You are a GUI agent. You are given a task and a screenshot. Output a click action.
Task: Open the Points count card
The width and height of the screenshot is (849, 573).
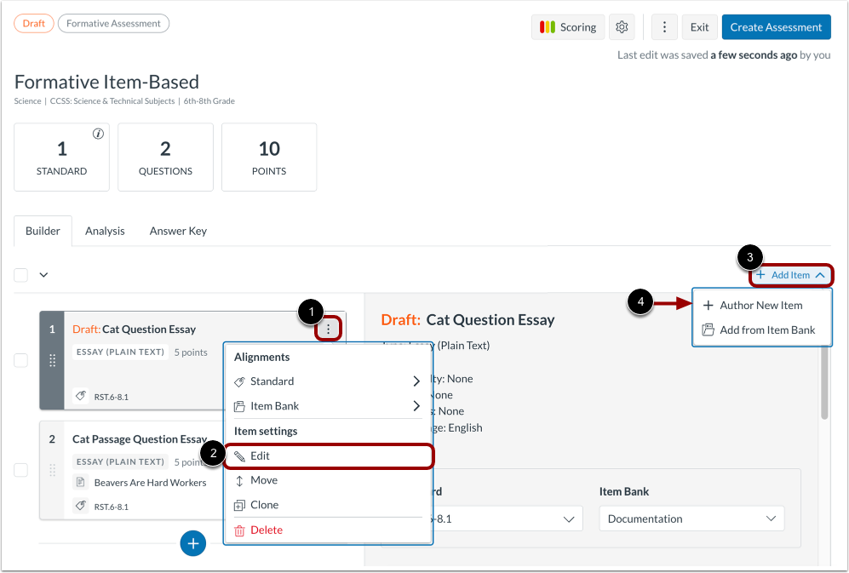269,157
